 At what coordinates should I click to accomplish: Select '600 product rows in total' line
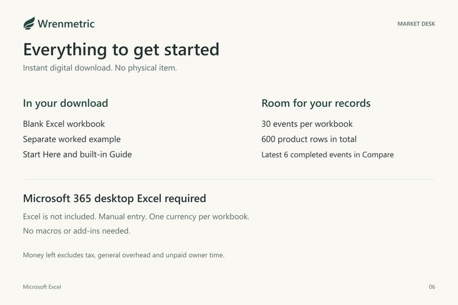click(x=309, y=139)
